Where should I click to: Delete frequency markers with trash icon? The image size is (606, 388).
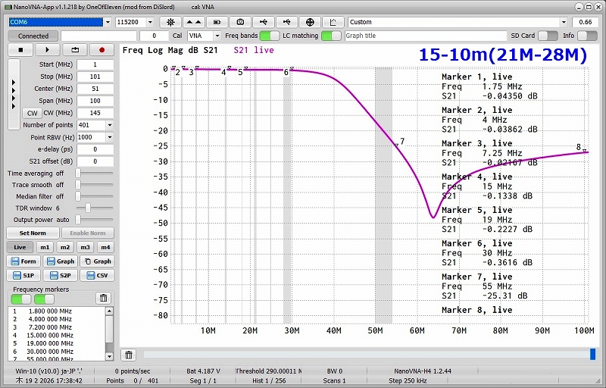point(103,298)
